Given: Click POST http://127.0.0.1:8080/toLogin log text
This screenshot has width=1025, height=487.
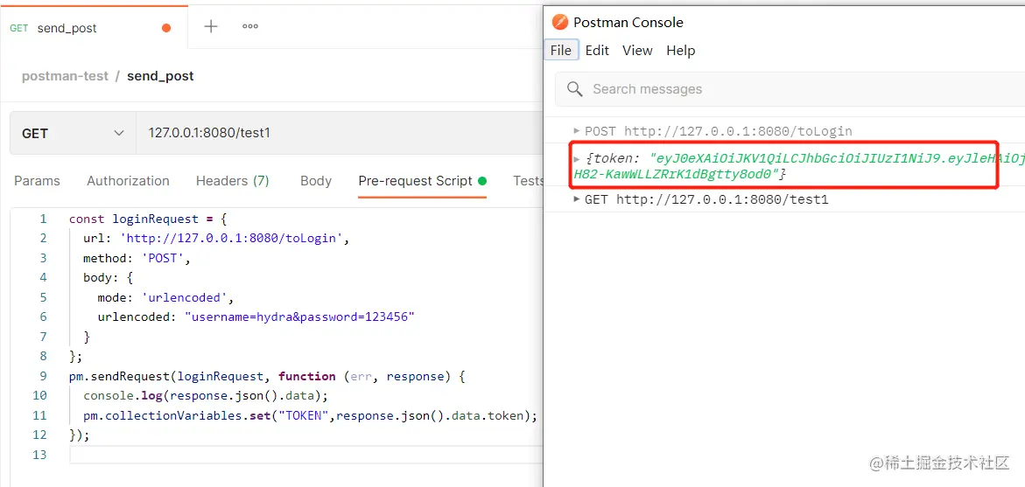Looking at the screenshot, I should click(719, 131).
